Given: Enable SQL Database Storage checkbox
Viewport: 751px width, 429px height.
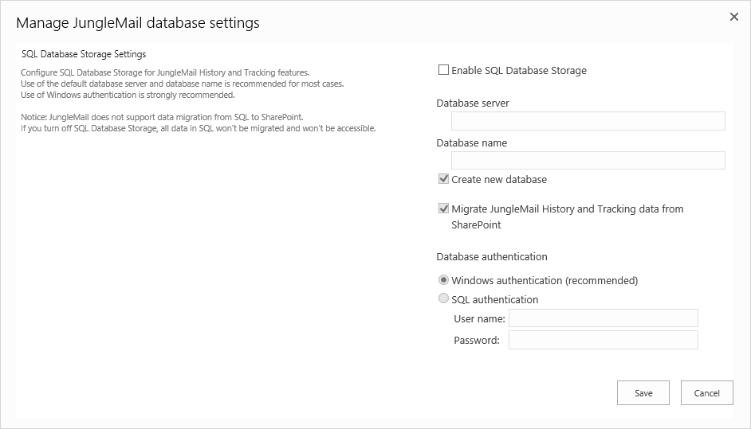Looking at the screenshot, I should pos(443,70).
